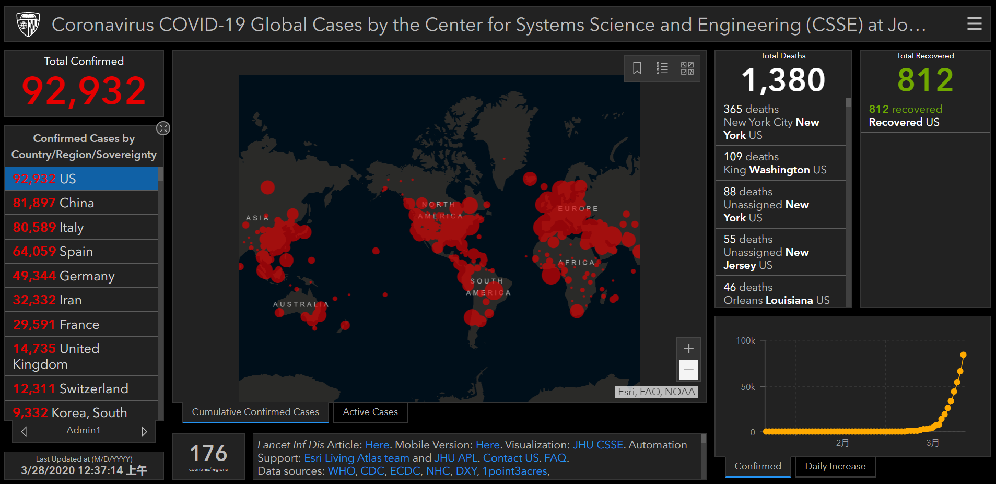Open the basemap gallery grid icon
The width and height of the screenshot is (996, 484).
pos(687,68)
